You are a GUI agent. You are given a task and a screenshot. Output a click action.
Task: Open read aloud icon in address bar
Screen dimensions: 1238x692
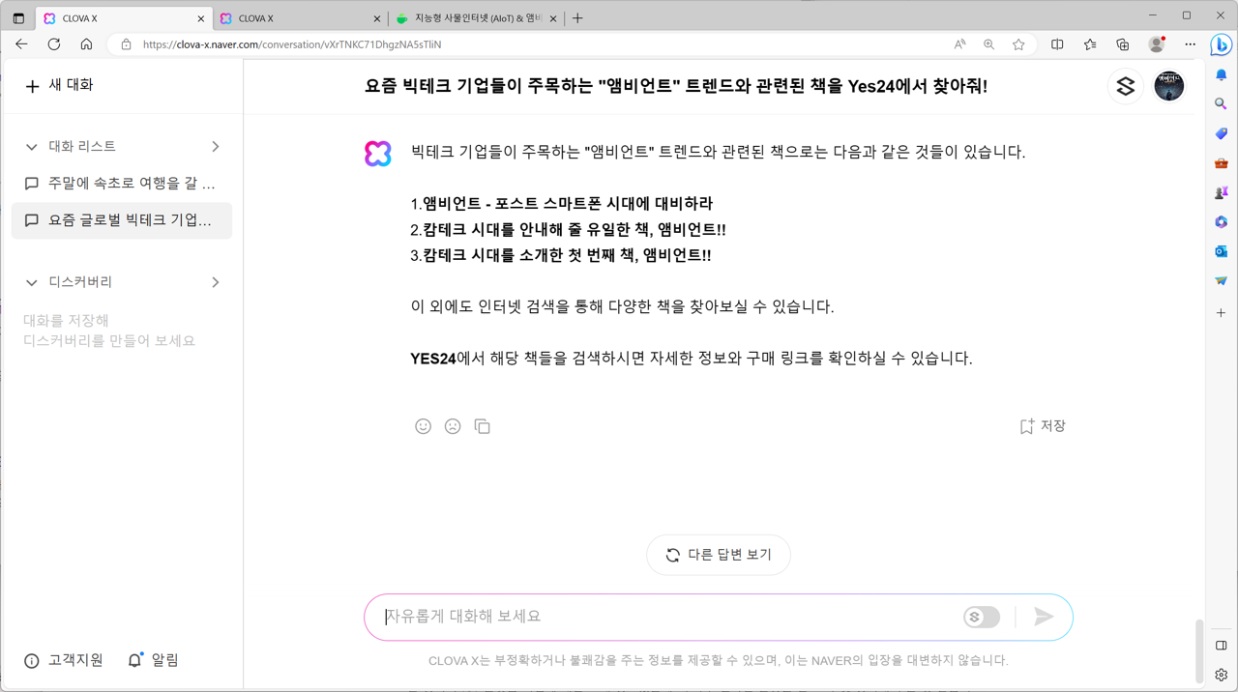[x=959, y=44]
